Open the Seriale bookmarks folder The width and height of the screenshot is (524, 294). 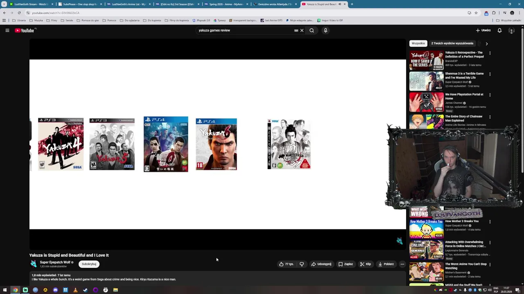click(x=67, y=20)
